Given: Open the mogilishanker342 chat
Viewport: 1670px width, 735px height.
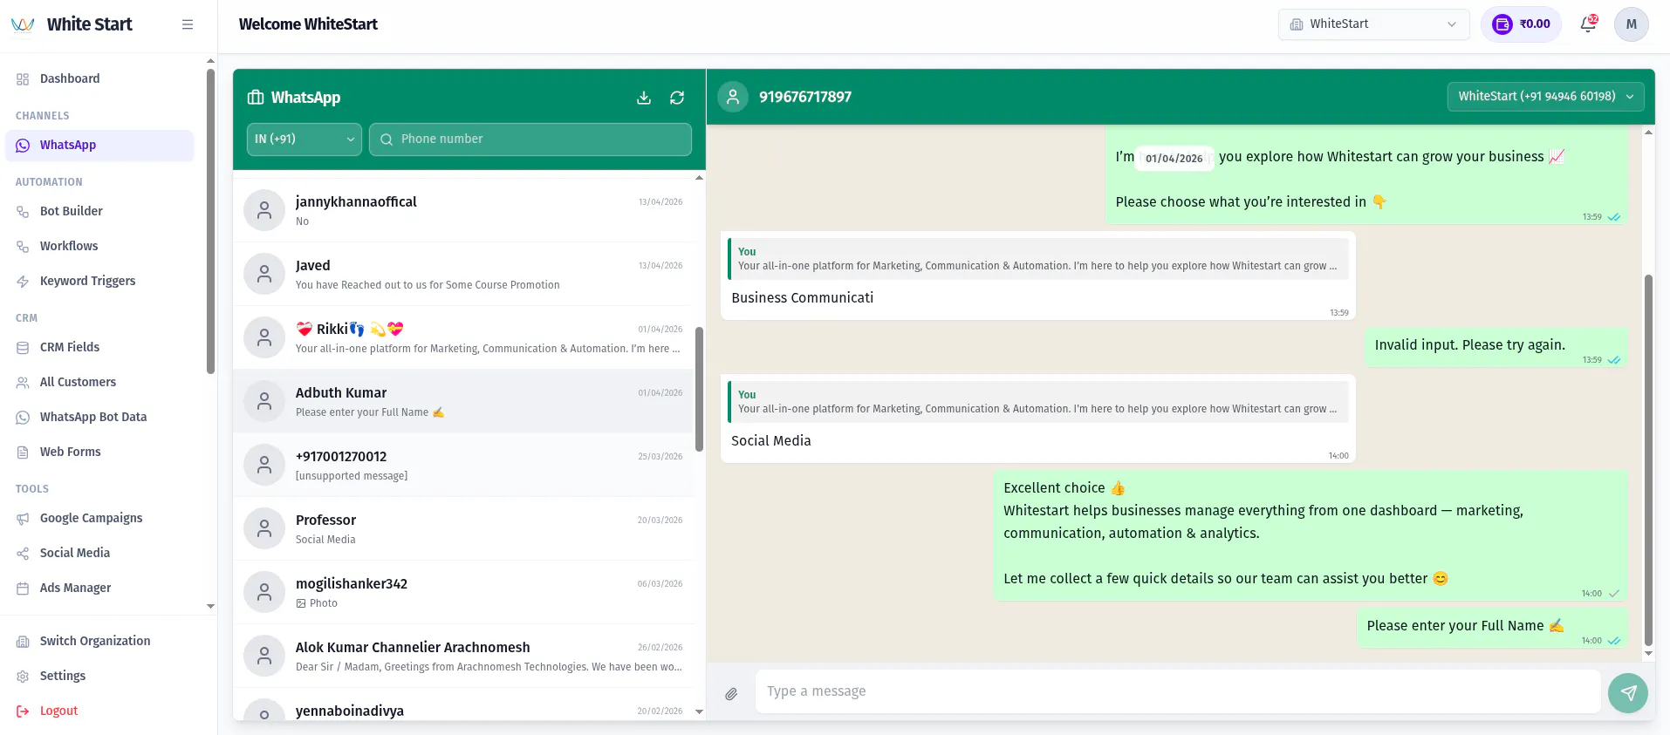Looking at the screenshot, I should click(x=463, y=592).
